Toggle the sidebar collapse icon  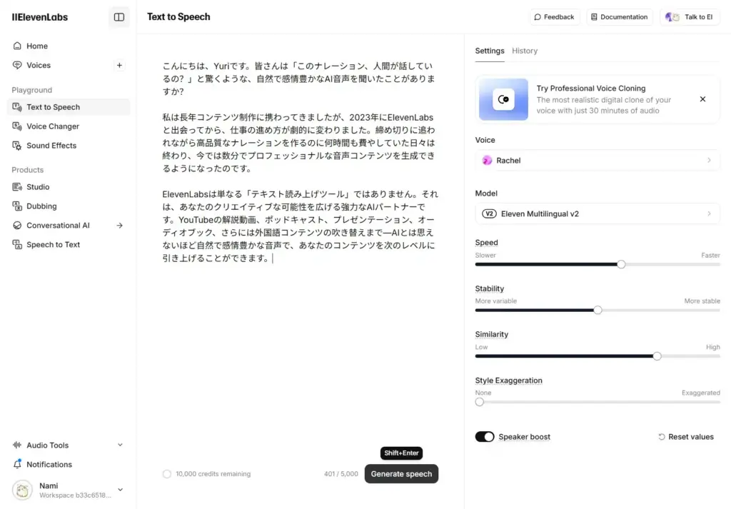[119, 17]
